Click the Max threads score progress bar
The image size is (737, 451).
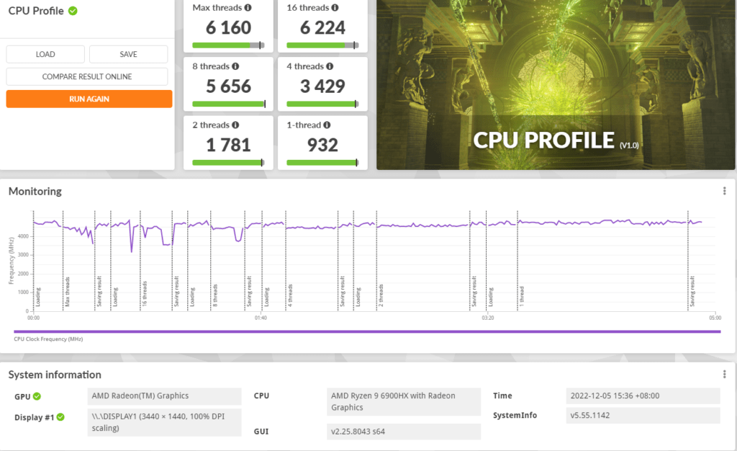coord(228,45)
